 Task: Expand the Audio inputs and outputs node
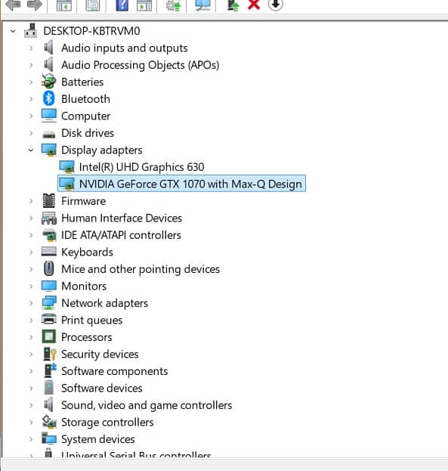click(31, 48)
